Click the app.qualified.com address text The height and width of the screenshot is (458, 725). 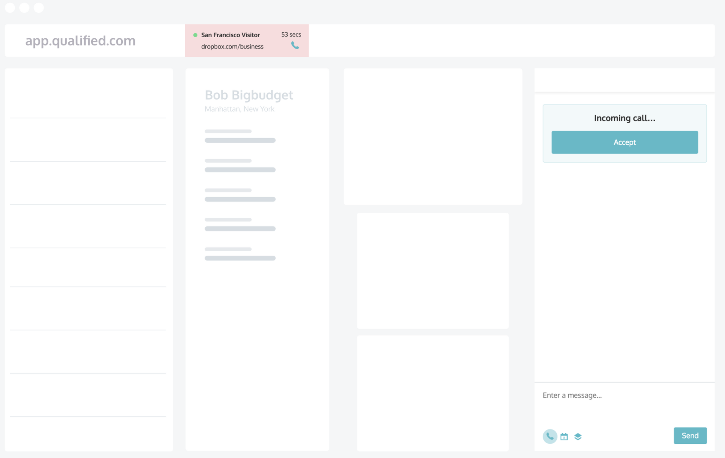tap(80, 41)
